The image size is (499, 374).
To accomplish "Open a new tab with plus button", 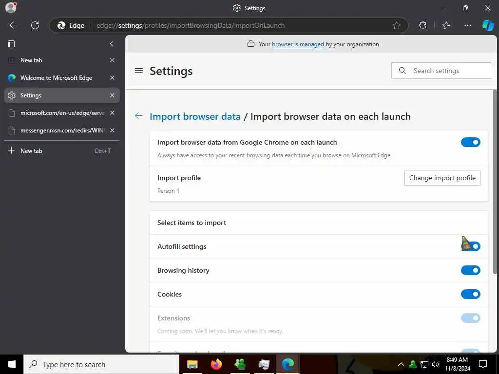I will click(x=62, y=151).
